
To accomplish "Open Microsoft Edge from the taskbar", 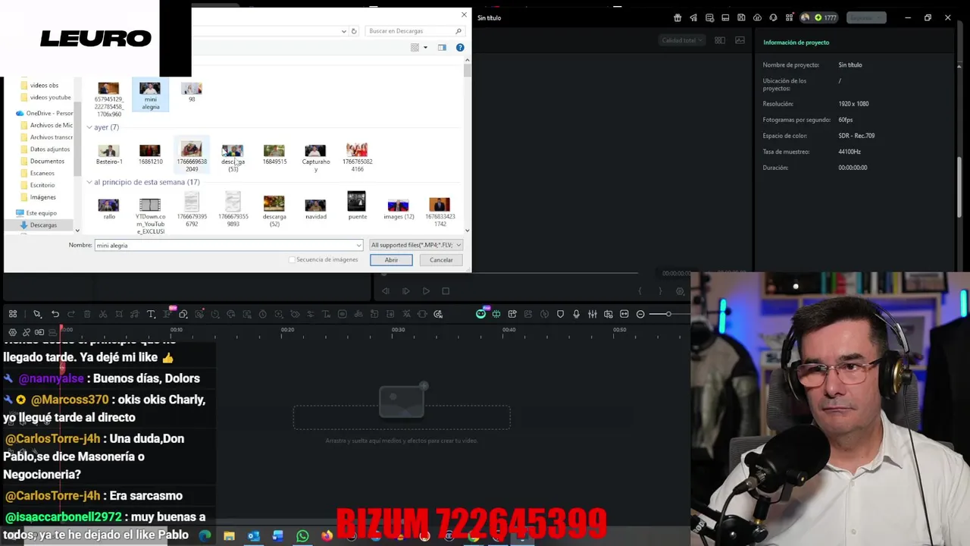I will click(x=205, y=536).
